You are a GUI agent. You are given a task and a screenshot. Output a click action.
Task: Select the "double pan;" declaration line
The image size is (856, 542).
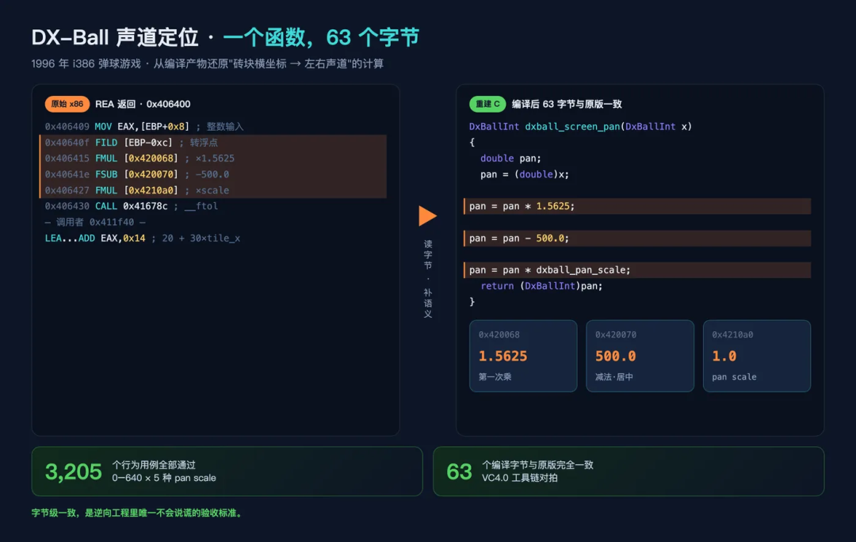[x=510, y=158]
